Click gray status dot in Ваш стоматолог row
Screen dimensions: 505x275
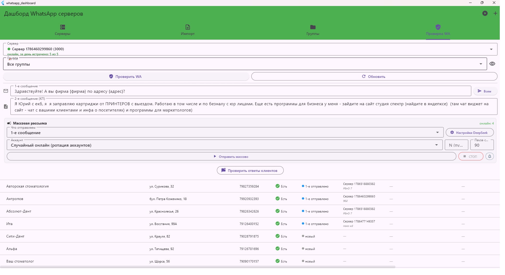(x=303, y=261)
